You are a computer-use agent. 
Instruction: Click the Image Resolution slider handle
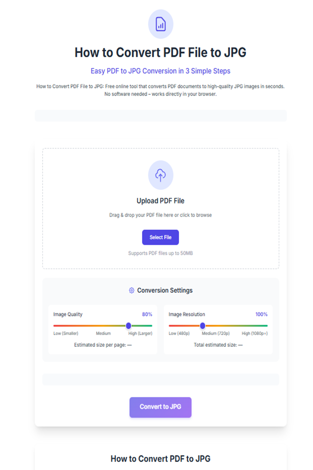click(203, 326)
